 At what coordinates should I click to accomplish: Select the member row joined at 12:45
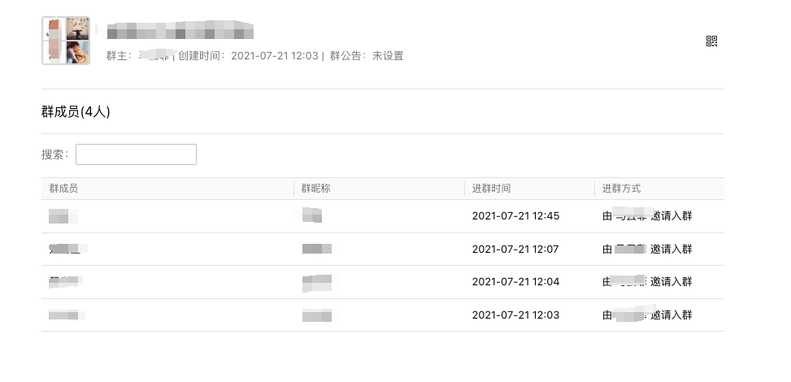point(382,216)
